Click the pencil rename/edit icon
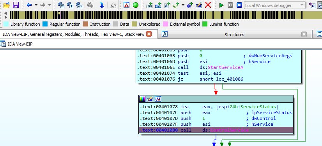Screen dimensions: 322x146 click(x=199, y=5)
